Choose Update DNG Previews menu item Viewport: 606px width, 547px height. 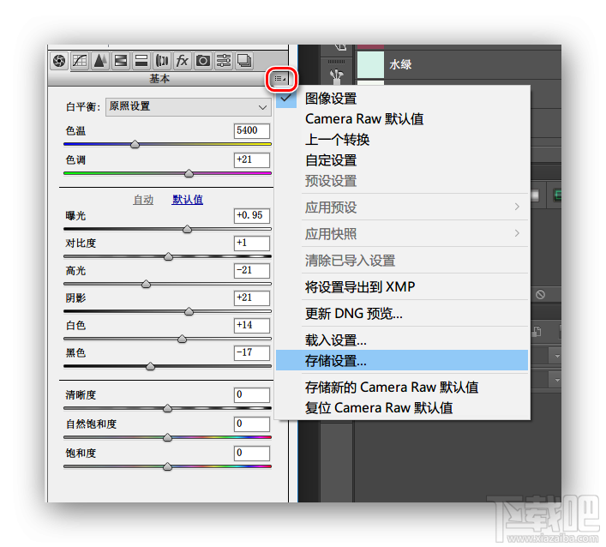pyautogui.click(x=402, y=314)
